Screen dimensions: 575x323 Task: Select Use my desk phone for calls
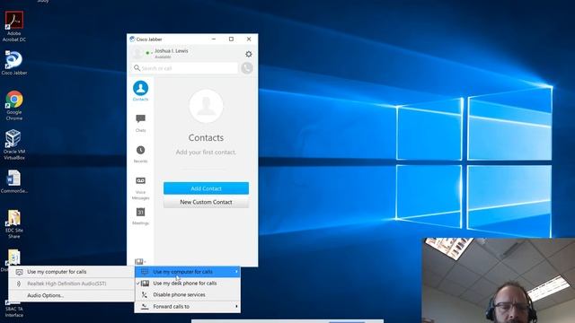pyautogui.click(x=188, y=284)
